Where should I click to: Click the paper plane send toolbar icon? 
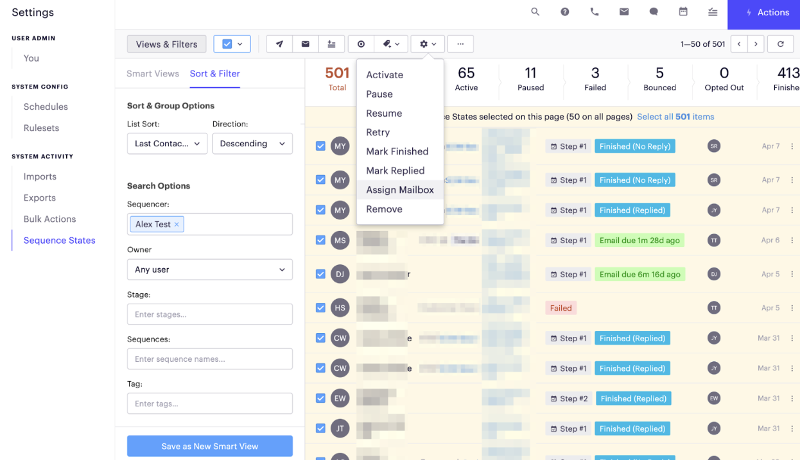click(x=279, y=44)
